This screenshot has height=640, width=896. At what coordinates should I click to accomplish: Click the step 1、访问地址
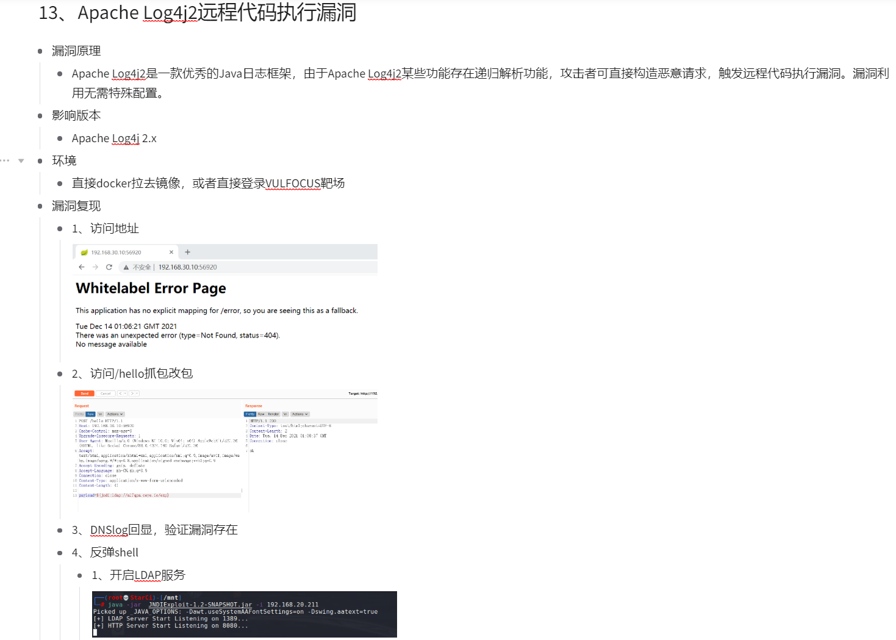(106, 228)
